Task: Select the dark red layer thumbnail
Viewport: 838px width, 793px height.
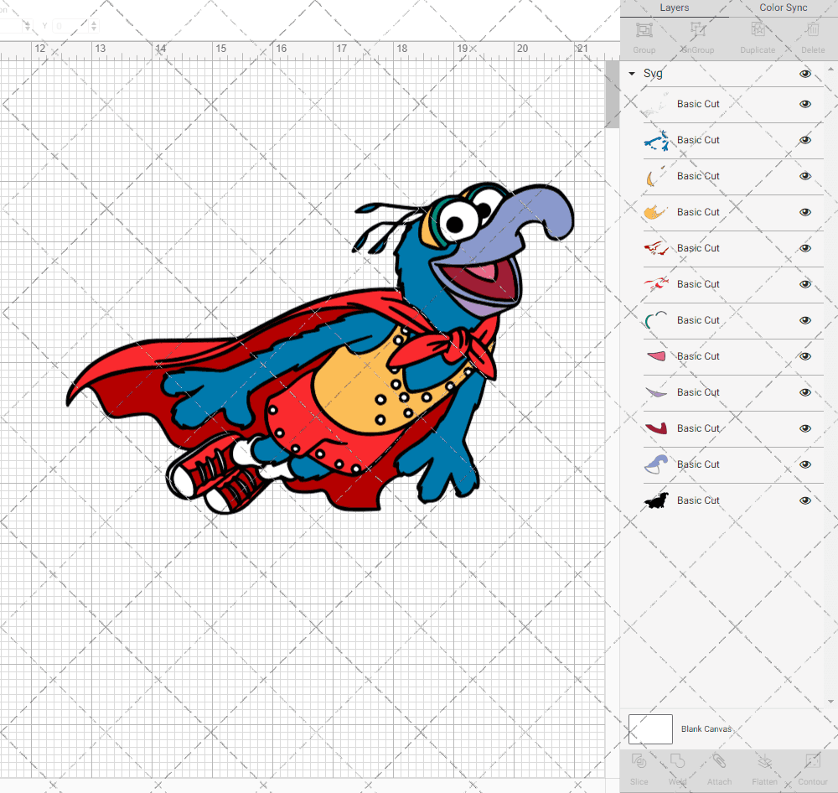Action: [656, 248]
